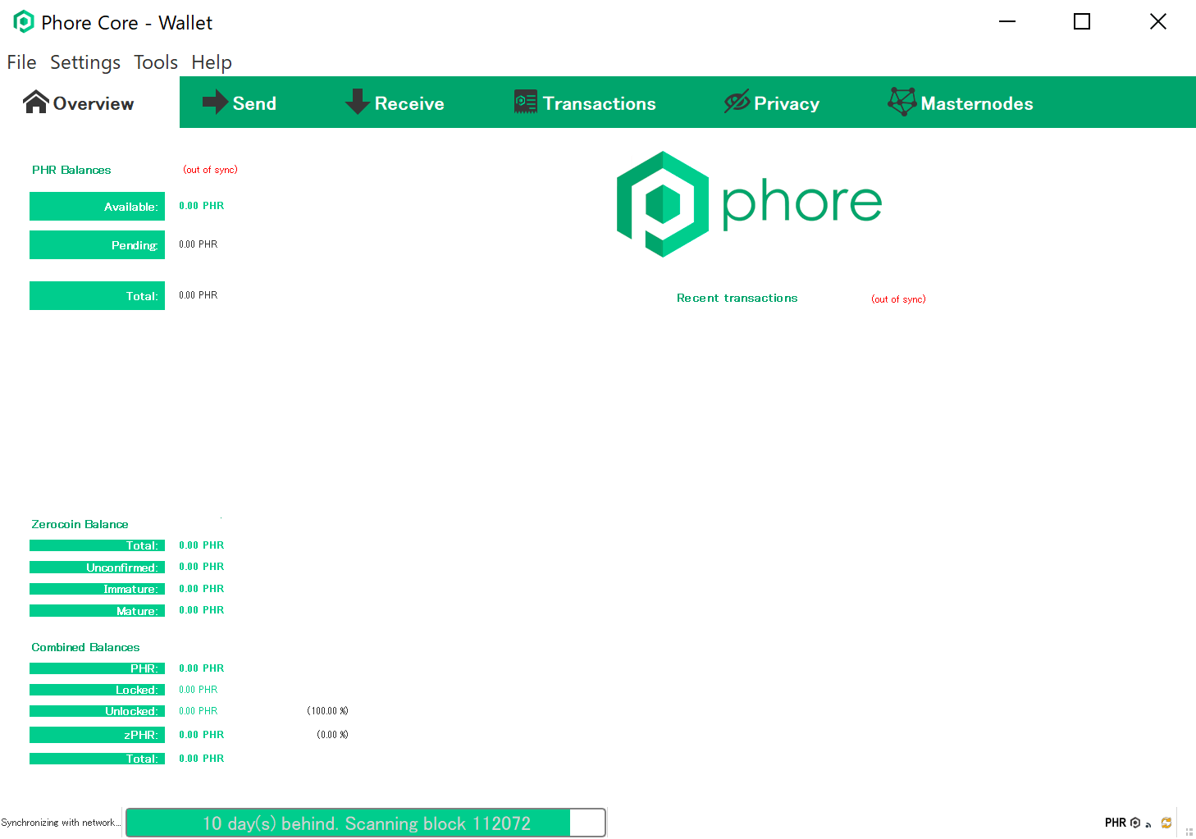Screen dimensions: 1196x839
Task: Click the Zerocoin 'Mature:' label
Action: tap(97, 611)
